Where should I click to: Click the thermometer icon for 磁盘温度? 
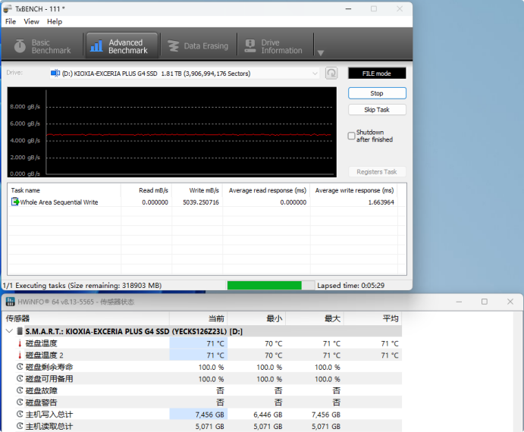(20, 343)
